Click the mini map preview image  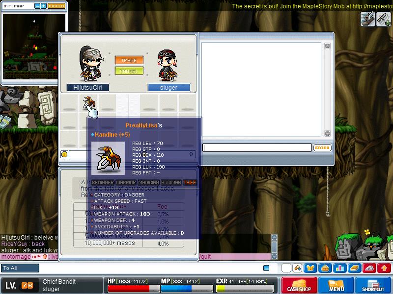point(34,47)
